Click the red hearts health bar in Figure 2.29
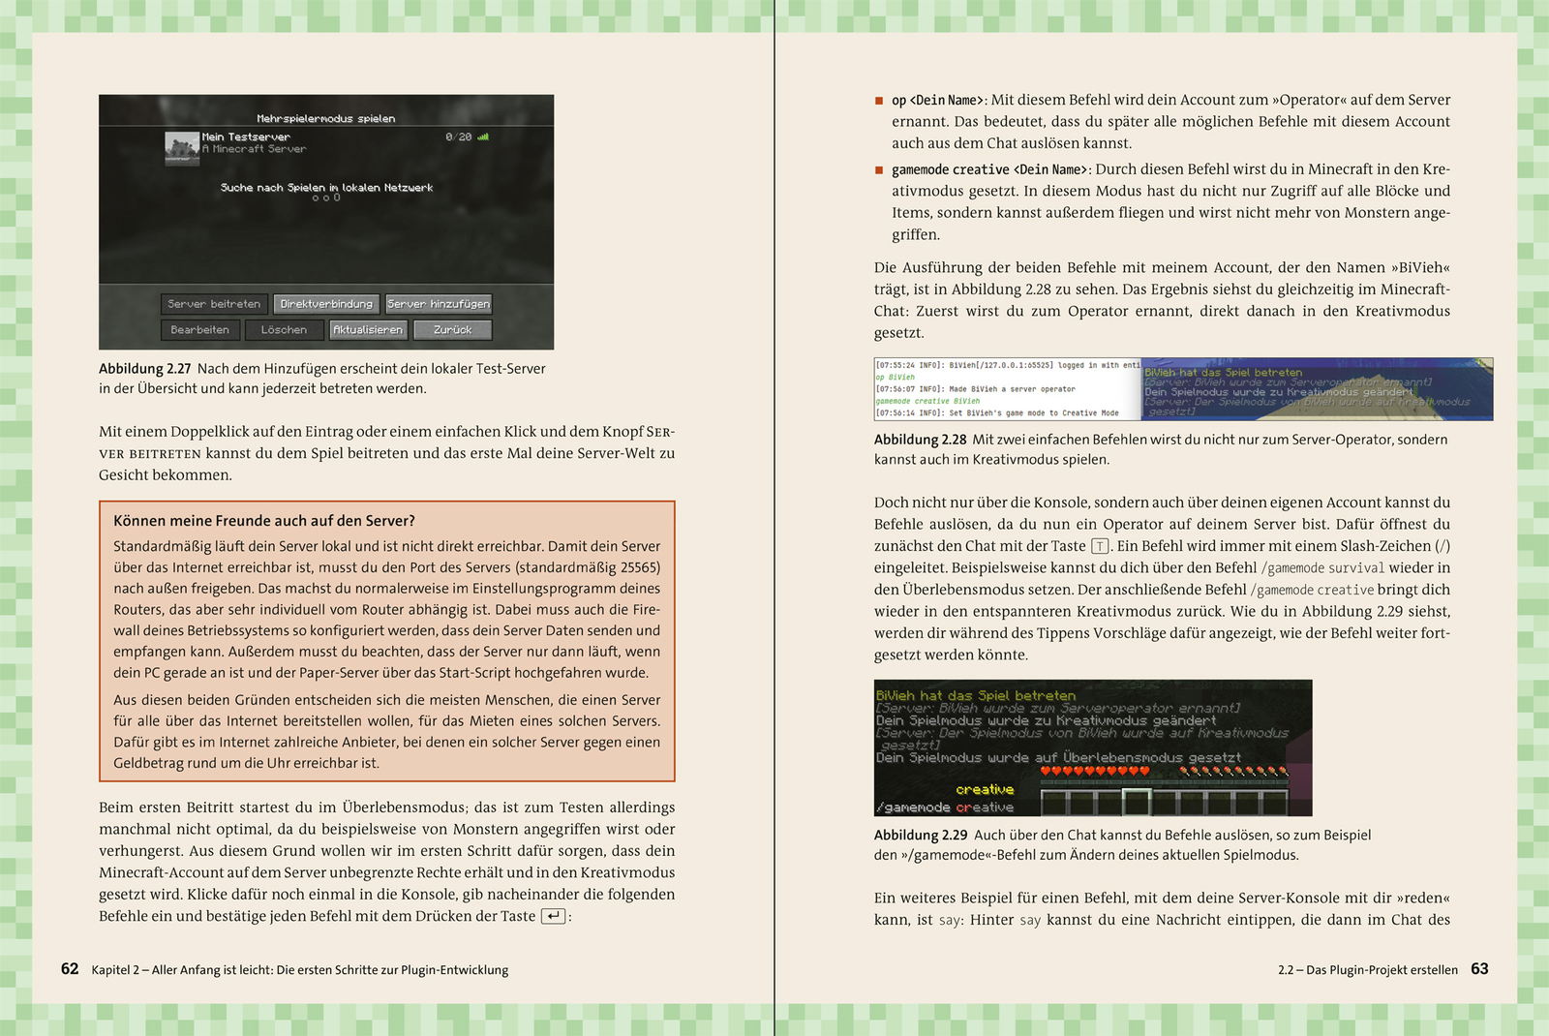The width and height of the screenshot is (1549, 1036). pos(1095,772)
